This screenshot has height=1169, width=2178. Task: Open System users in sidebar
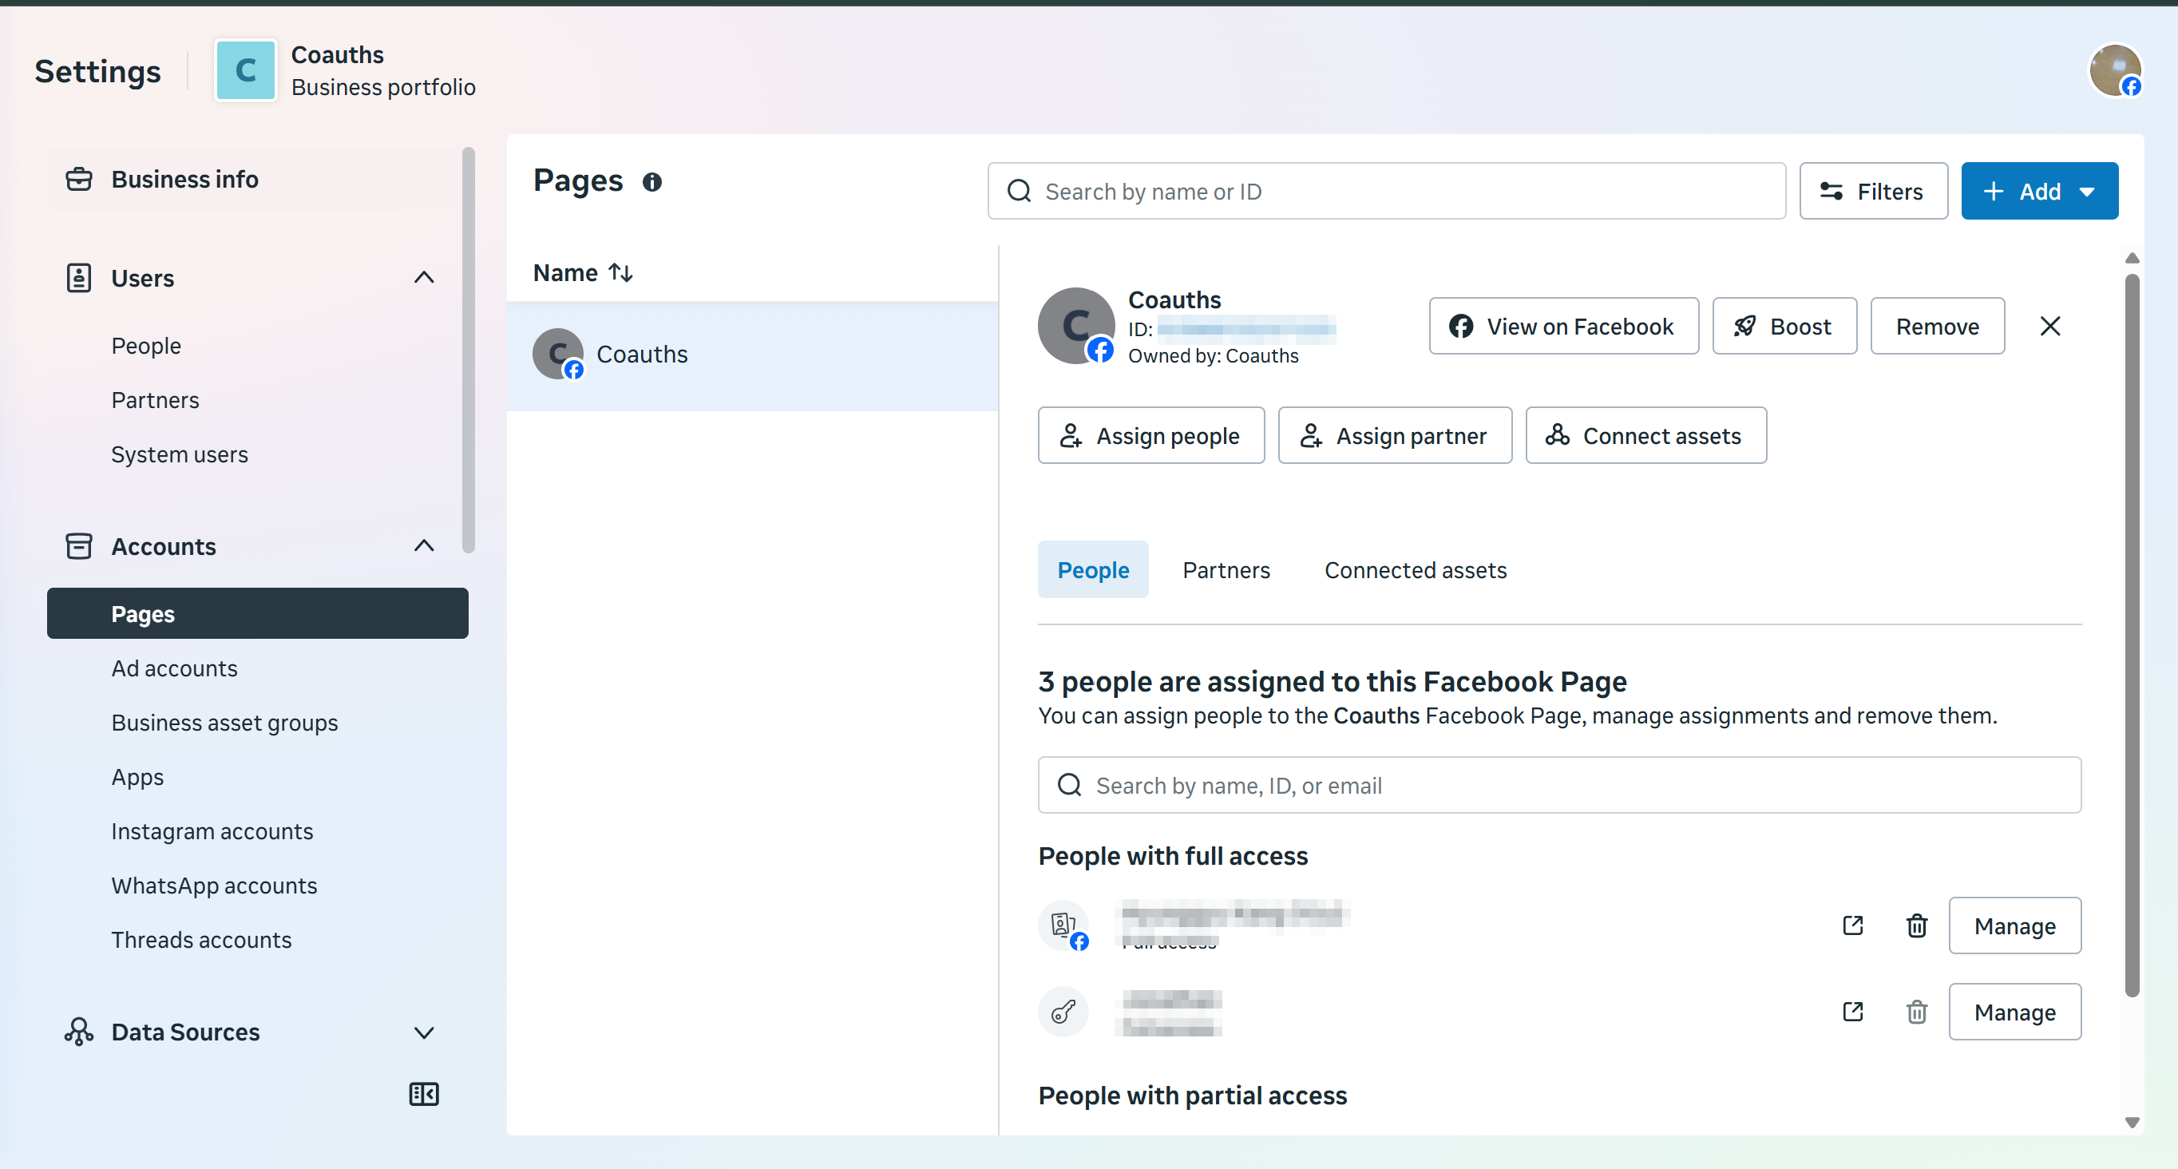coord(180,454)
